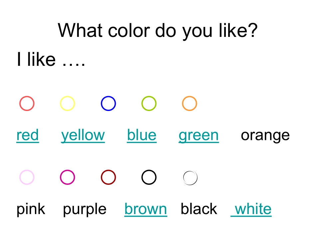Click the title "What color do you like?"

tap(158, 31)
